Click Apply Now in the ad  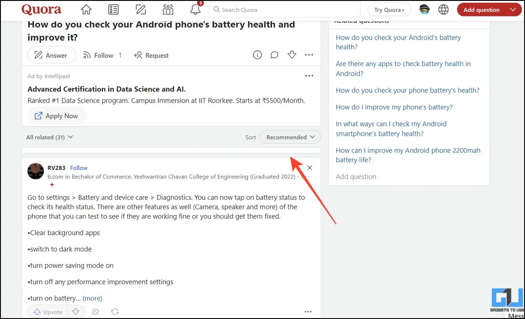pyautogui.click(x=57, y=116)
